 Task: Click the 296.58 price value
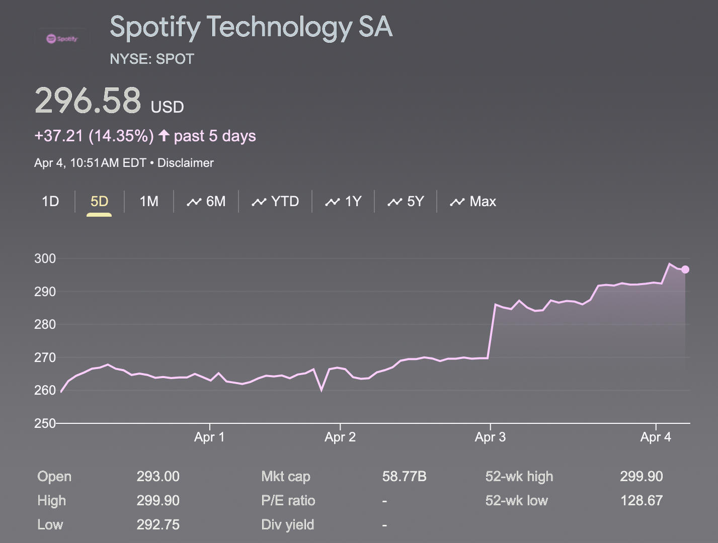coord(88,100)
